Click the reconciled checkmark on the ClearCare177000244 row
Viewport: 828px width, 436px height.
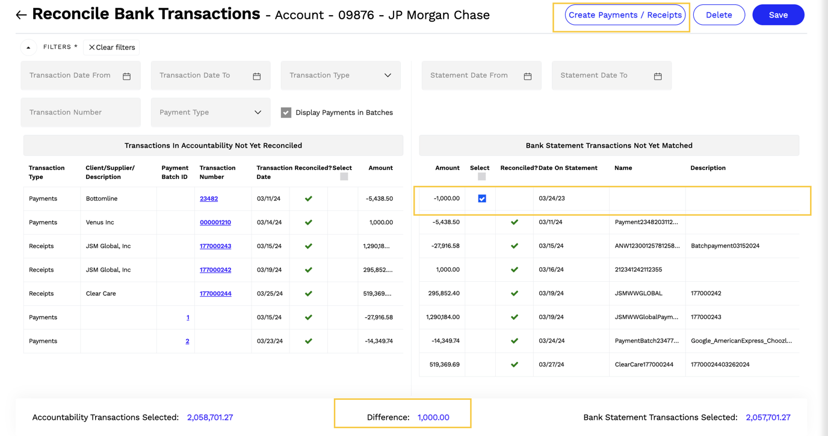click(514, 364)
